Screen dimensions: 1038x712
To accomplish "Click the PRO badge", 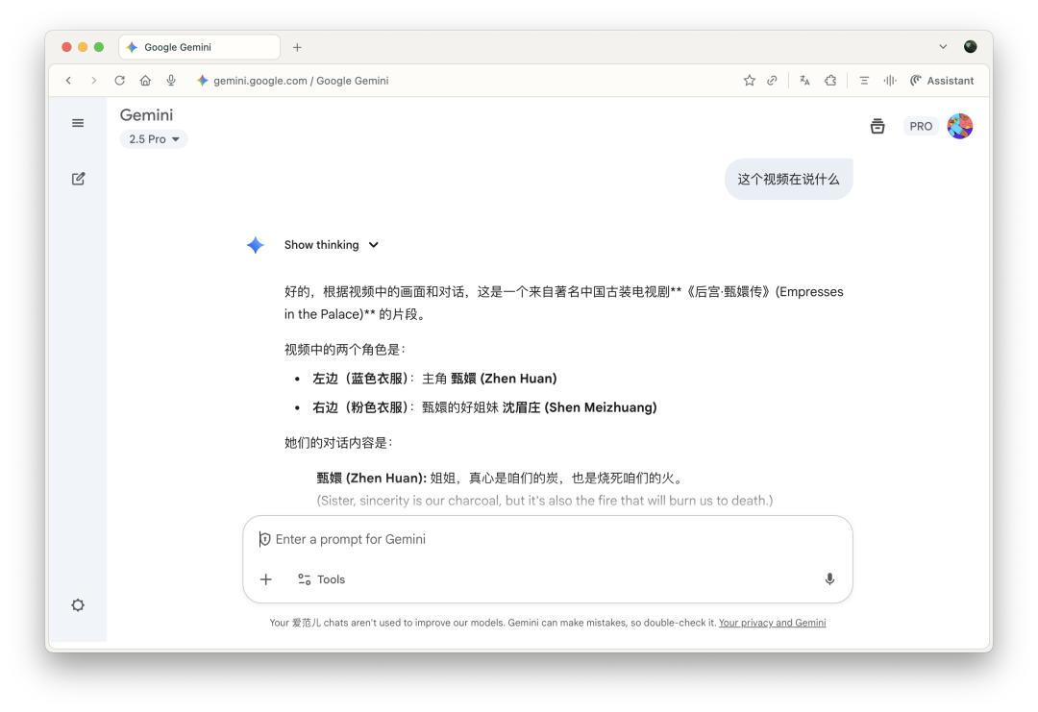I will pos(920,127).
